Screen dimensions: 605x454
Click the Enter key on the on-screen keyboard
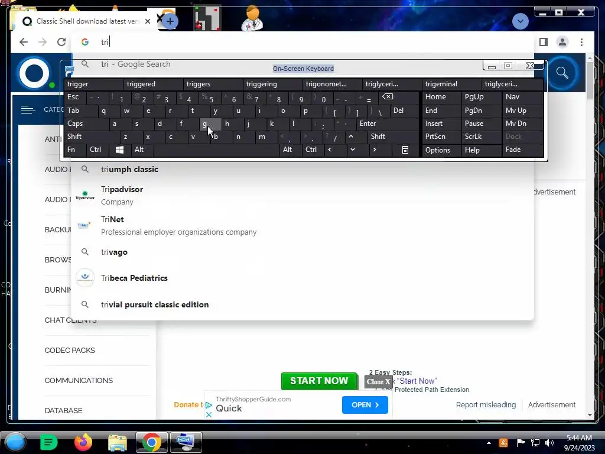(388, 124)
